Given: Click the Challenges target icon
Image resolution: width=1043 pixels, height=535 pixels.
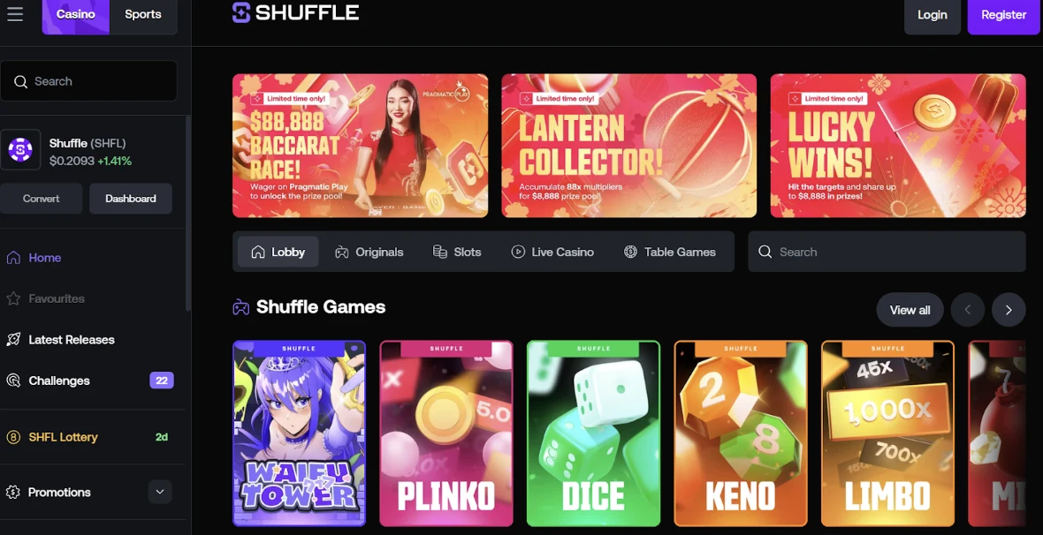Looking at the screenshot, I should tap(13, 381).
